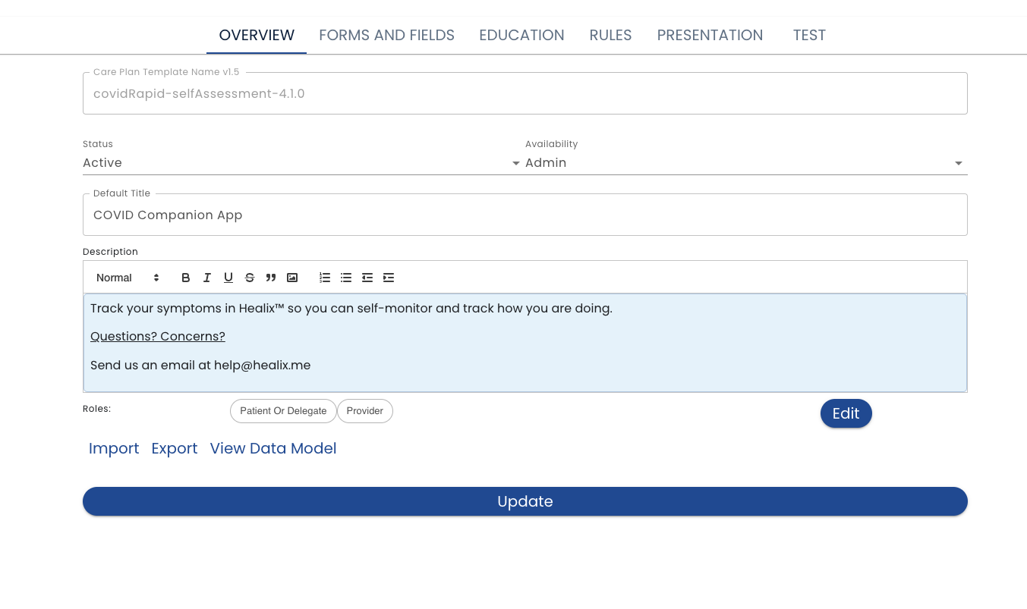Toggle underline formatting in description toolbar
Viewport: 1027px width, 609px height.
(228, 278)
